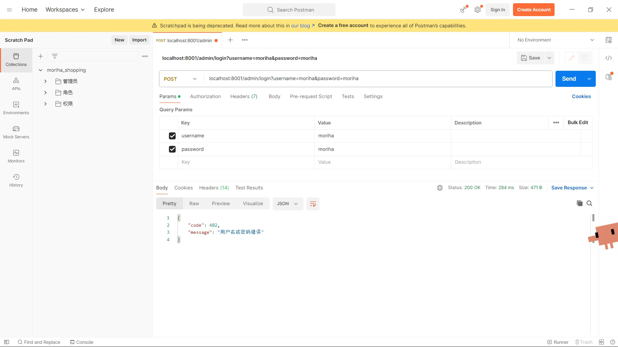Image resolution: width=618 pixels, height=347 pixels.
Task: Open the our blog link
Action: [x=303, y=26]
